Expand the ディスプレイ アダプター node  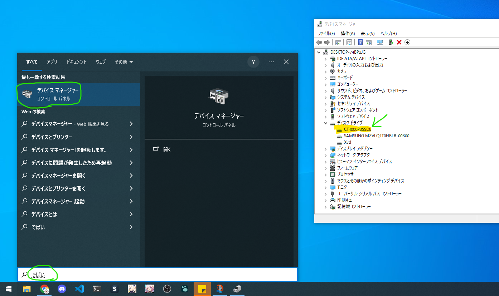pyautogui.click(x=325, y=149)
